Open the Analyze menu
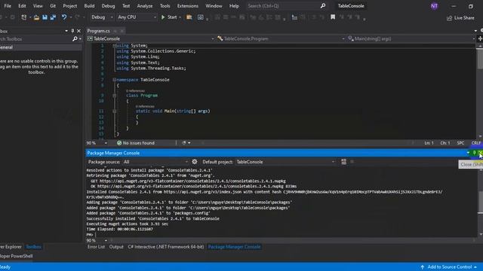This screenshot has width=483, height=271. coord(145,6)
